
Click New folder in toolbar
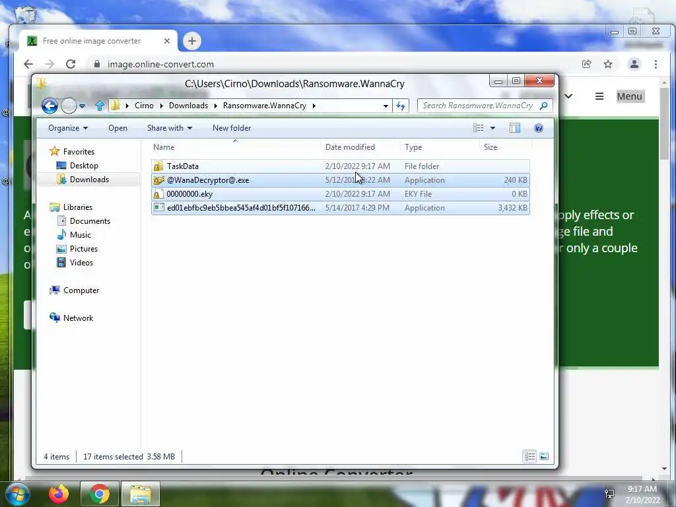click(232, 128)
